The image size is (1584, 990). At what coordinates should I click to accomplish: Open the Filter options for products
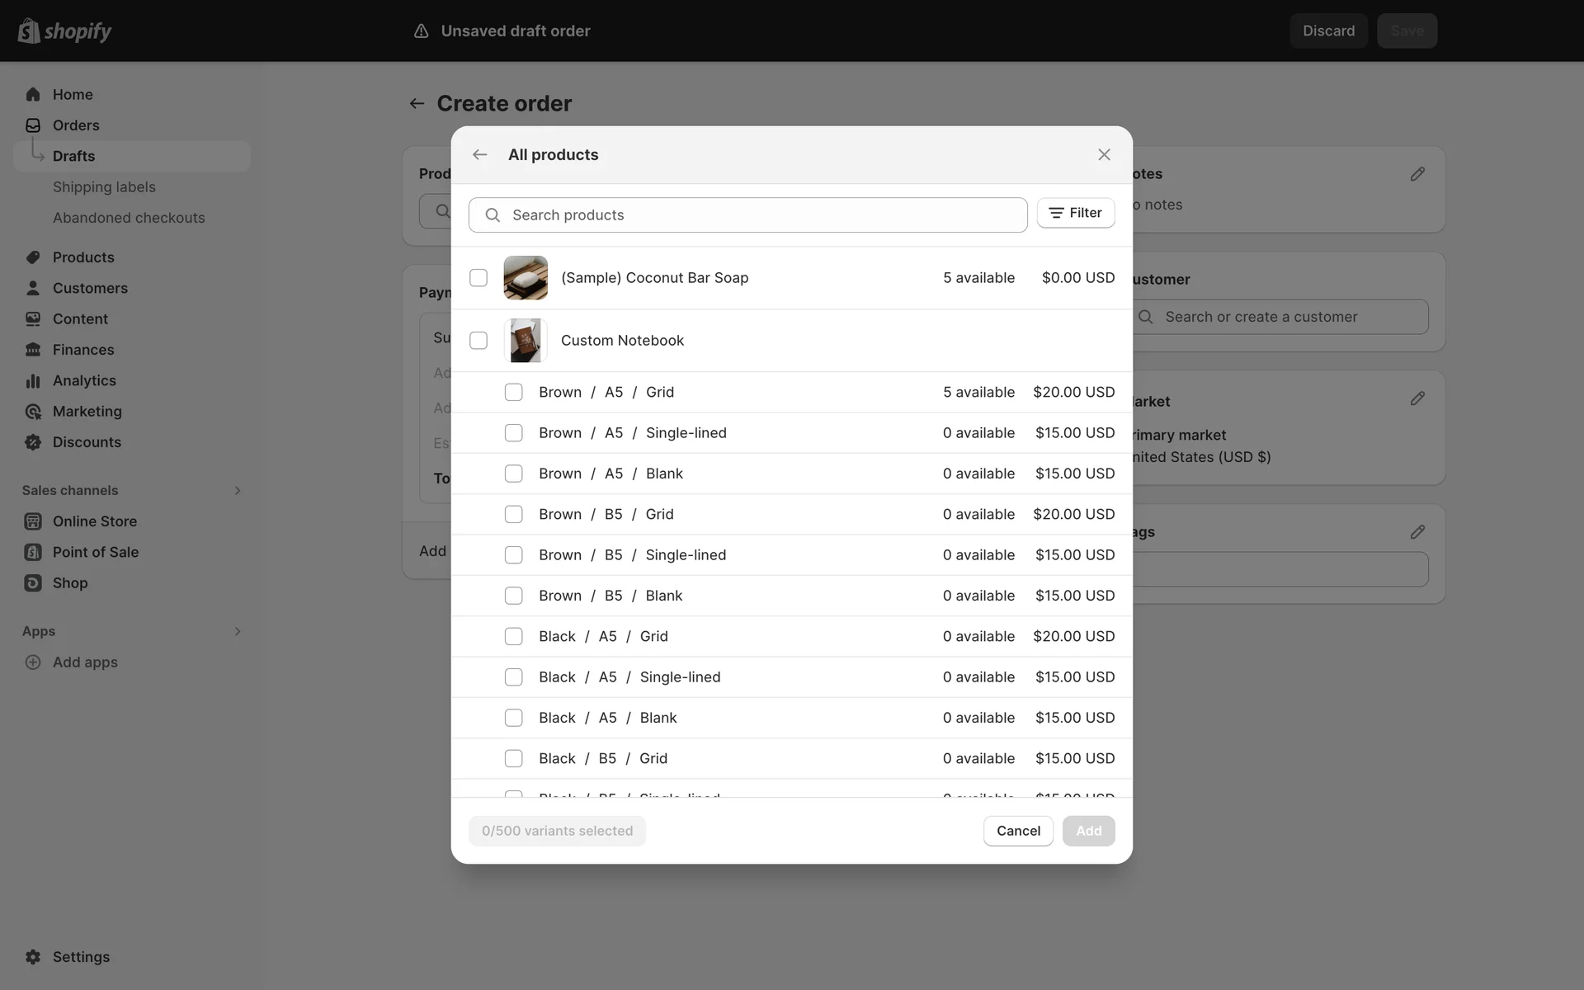1075,213
